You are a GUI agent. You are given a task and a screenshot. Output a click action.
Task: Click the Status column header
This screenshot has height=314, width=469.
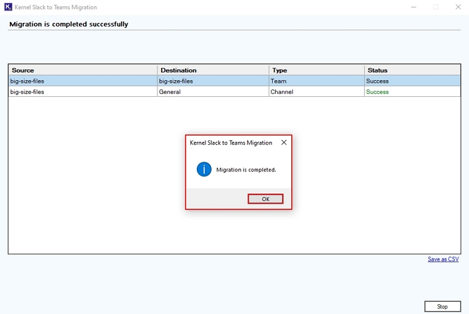(412, 70)
